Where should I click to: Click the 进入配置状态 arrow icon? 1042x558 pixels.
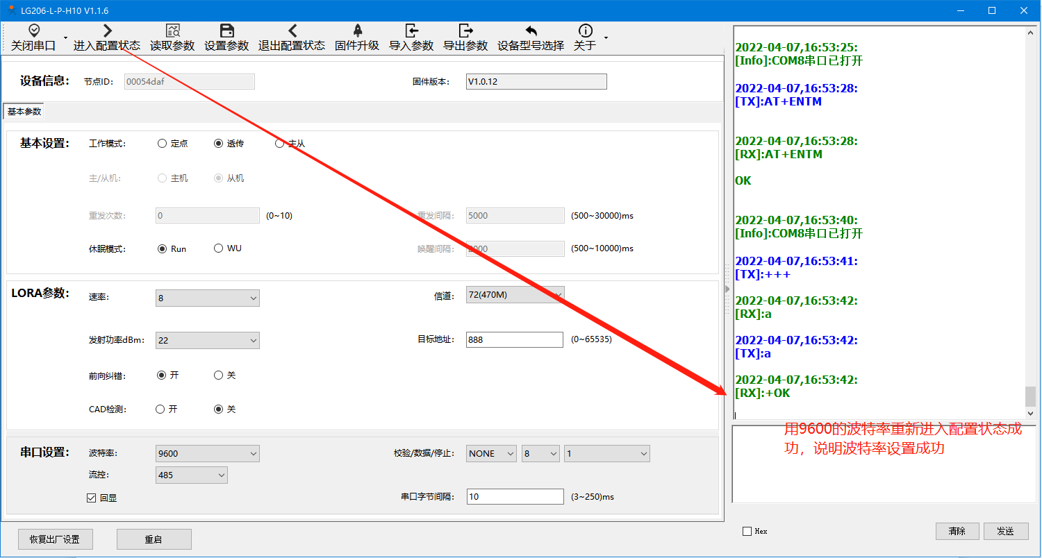click(107, 31)
